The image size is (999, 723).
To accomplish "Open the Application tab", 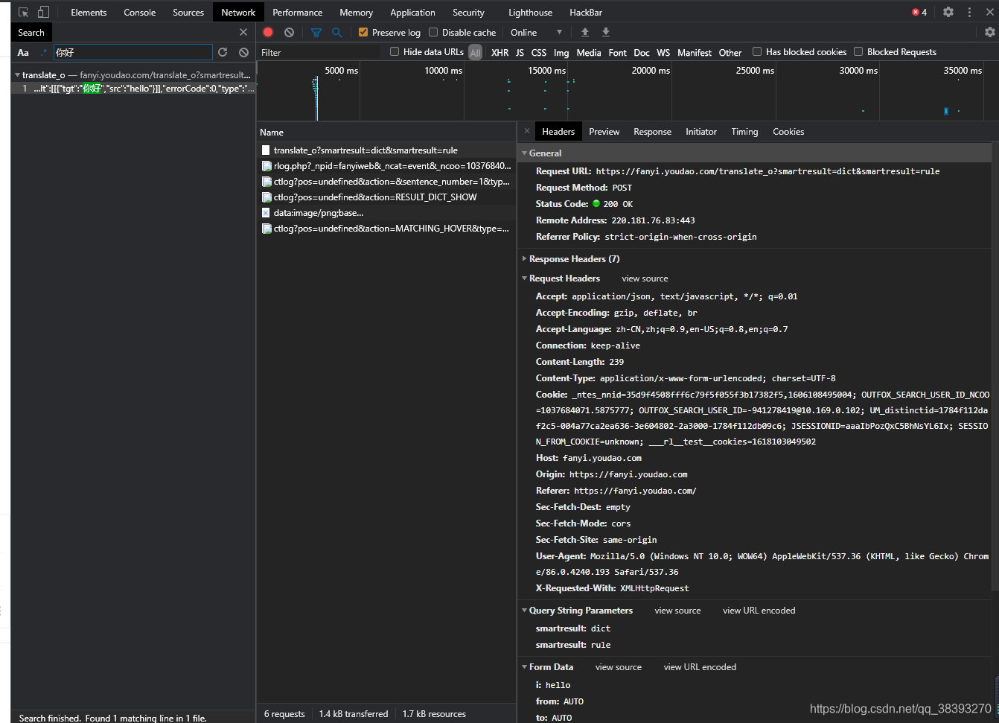I will point(412,12).
